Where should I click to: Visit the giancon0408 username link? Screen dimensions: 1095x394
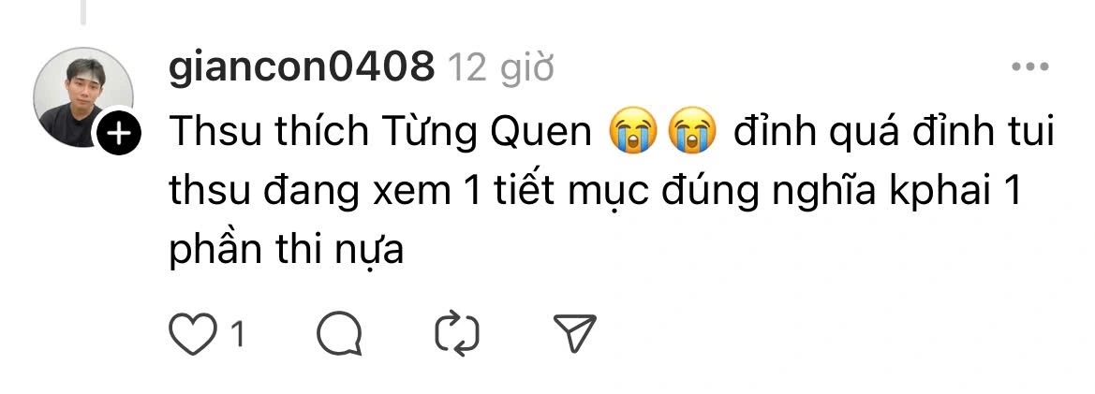pos(302,67)
